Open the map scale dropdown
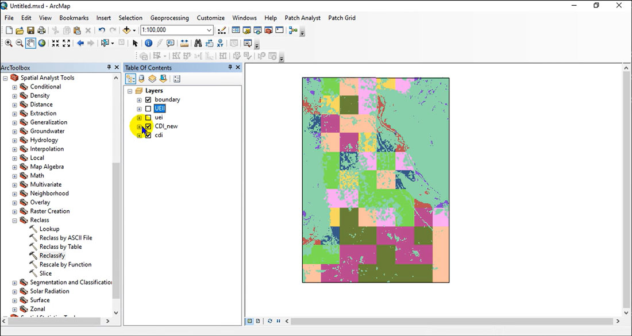The image size is (632, 336). click(x=209, y=30)
